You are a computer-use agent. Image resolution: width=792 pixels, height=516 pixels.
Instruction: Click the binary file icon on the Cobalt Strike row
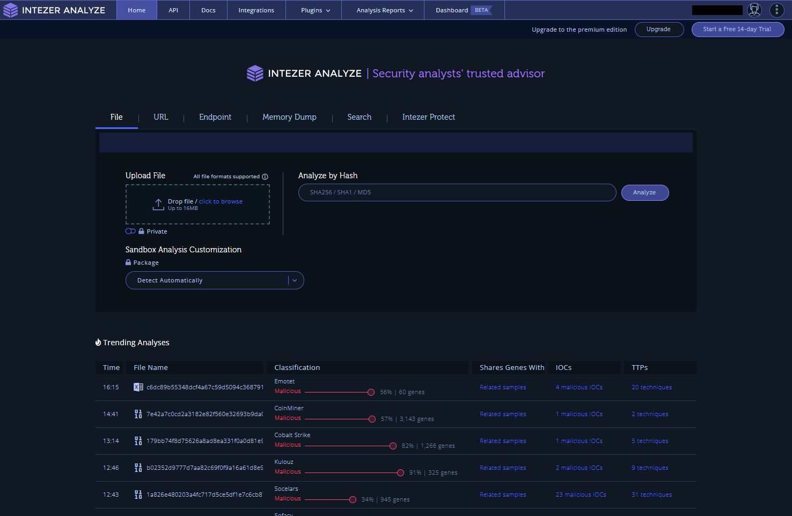coord(138,441)
